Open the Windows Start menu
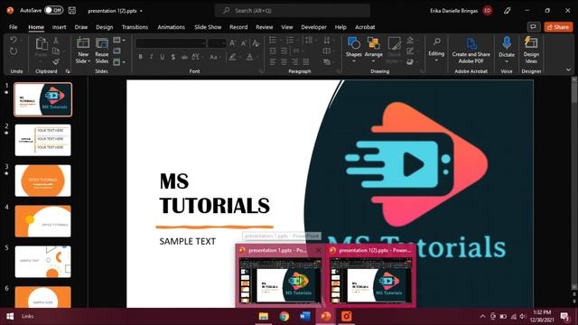The width and height of the screenshot is (578, 325). (x=10, y=316)
